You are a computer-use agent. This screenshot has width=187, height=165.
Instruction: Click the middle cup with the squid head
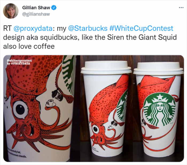pyautogui.click(x=106, y=109)
